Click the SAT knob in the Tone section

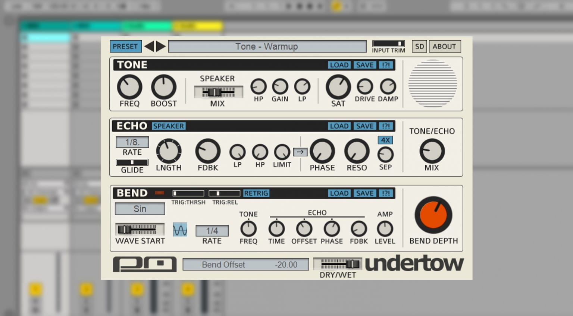click(338, 87)
